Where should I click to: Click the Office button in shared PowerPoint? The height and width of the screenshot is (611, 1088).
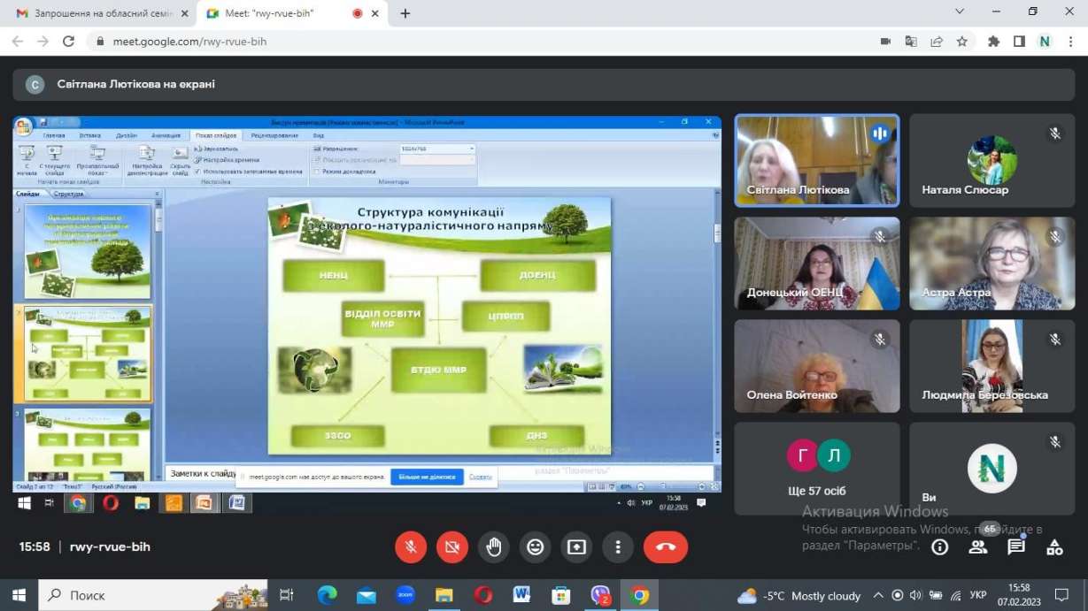coord(24,126)
